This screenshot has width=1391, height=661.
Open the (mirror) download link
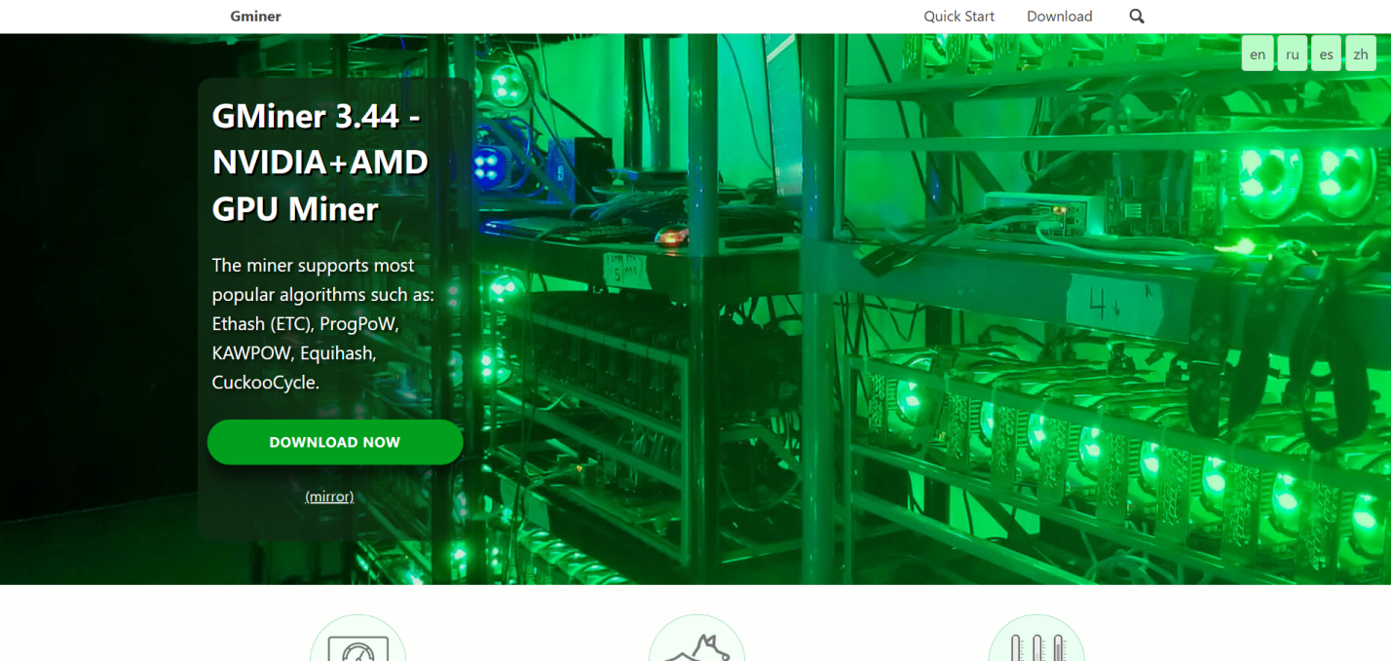point(329,496)
